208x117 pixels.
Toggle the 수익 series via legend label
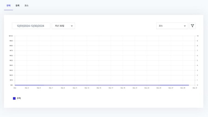(x=19, y=98)
